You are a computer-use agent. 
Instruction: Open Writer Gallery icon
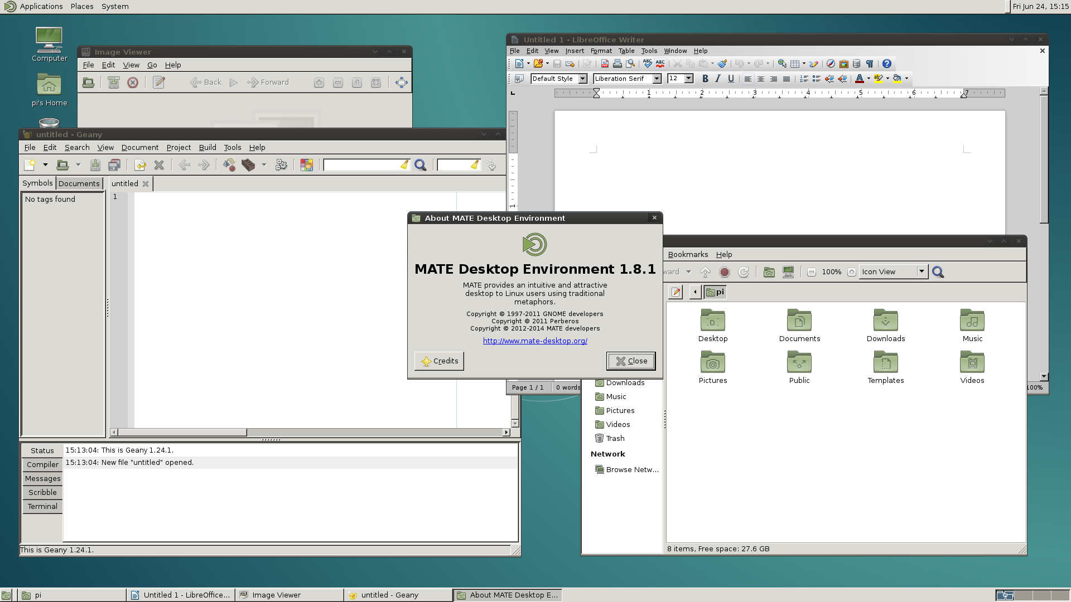844,64
